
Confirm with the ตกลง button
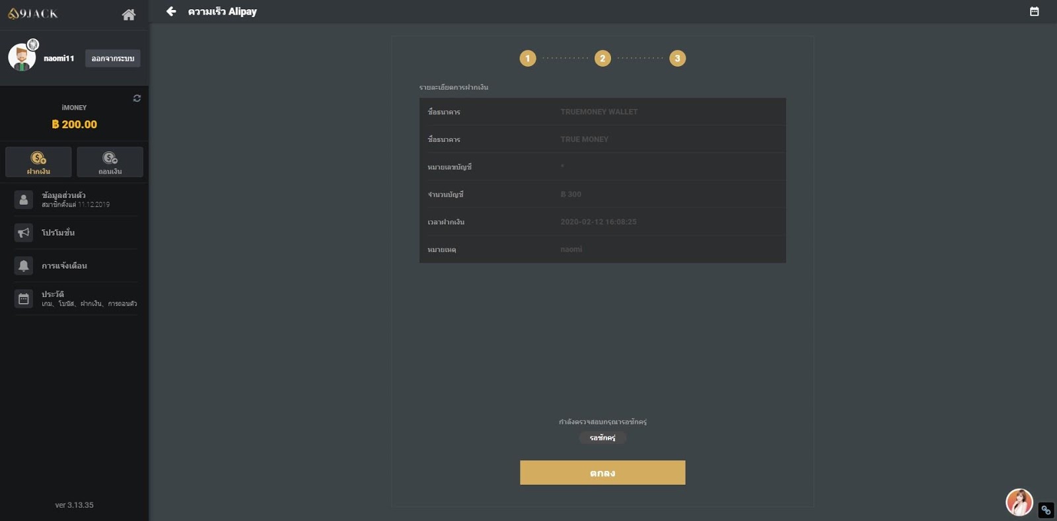pos(602,473)
